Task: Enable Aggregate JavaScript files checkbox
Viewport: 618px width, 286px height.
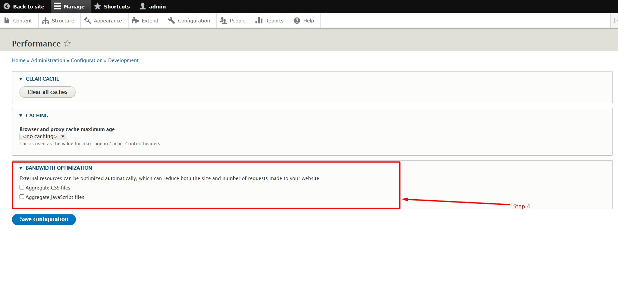Action: pyautogui.click(x=22, y=197)
